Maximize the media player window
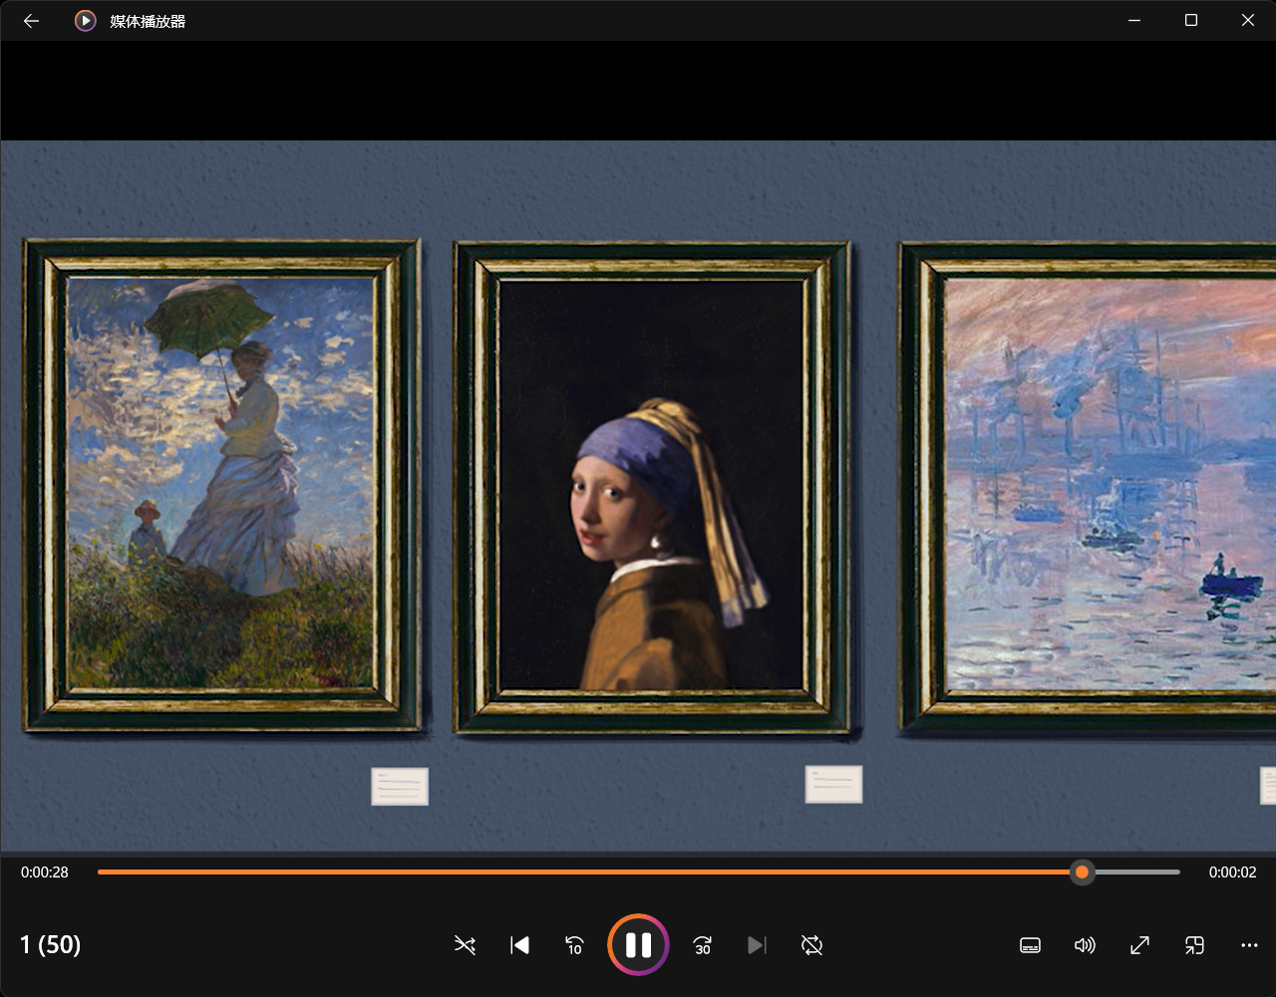 1190,20
